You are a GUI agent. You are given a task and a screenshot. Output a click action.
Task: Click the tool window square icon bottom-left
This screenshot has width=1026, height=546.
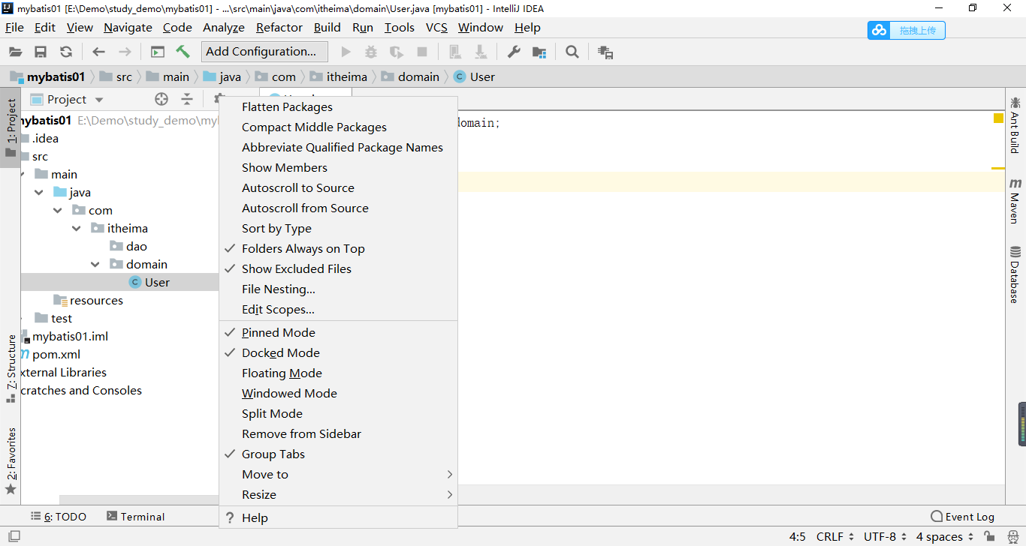tap(14, 536)
